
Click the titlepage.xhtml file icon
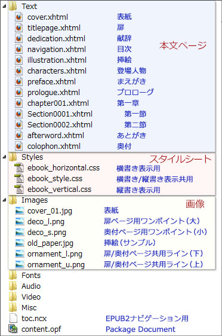click(19, 28)
